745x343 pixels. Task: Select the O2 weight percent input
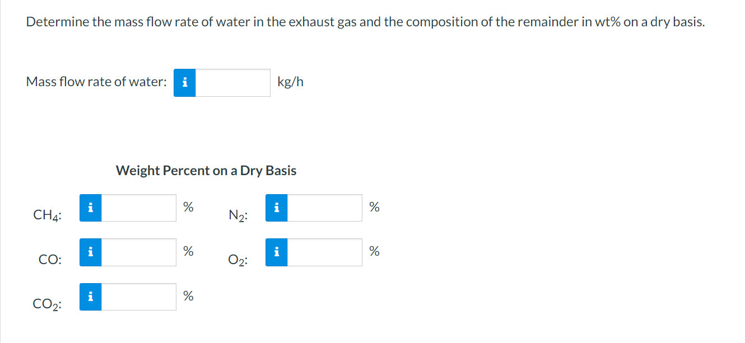tap(324, 252)
